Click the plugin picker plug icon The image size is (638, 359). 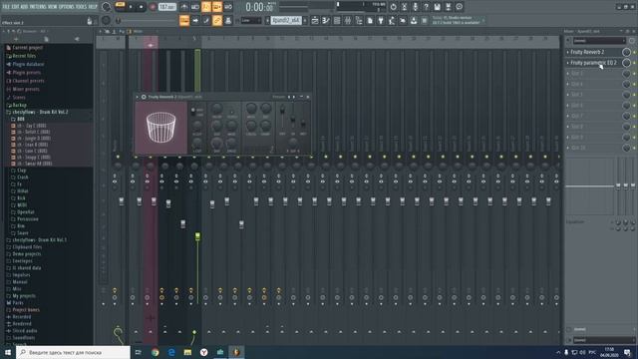point(381,20)
